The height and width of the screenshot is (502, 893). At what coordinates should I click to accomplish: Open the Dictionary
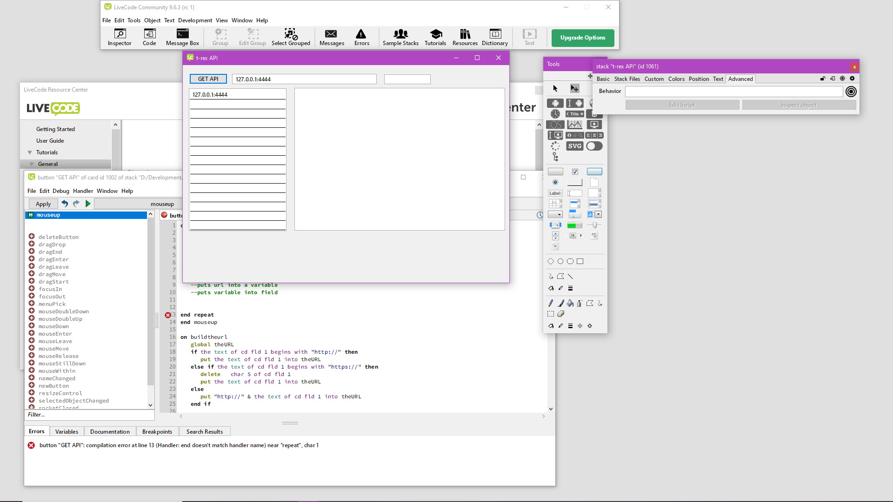point(495,37)
